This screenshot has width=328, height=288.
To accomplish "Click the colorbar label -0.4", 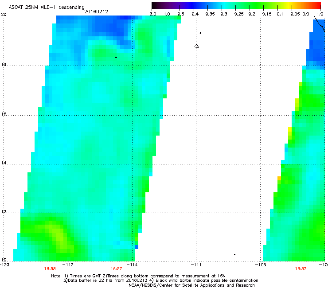I will [194, 14].
